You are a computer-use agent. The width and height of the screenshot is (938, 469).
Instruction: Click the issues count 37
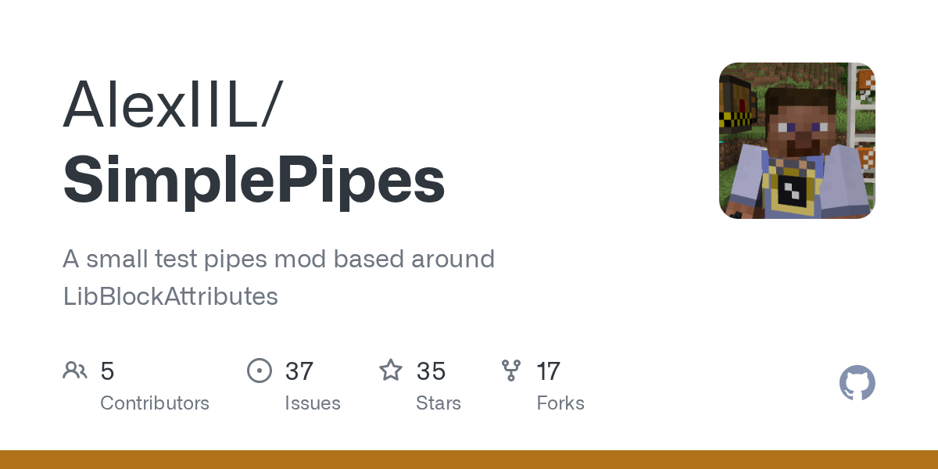pyautogui.click(x=299, y=371)
